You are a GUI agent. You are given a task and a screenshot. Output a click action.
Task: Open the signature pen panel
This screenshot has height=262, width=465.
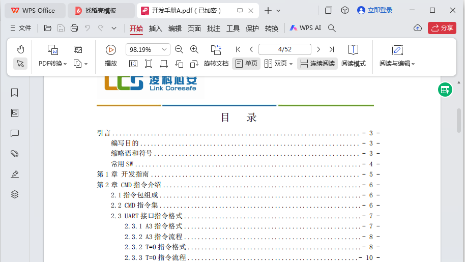[x=15, y=173]
